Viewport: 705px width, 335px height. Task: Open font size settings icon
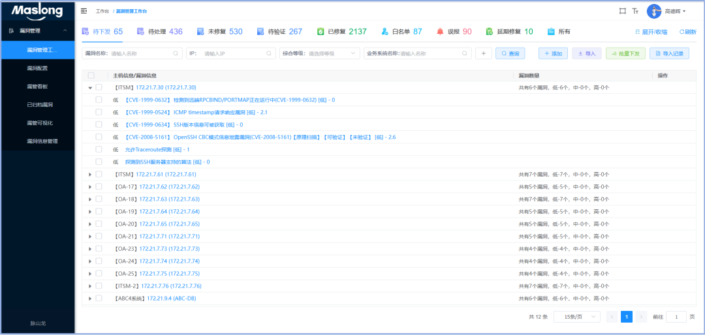(635, 11)
